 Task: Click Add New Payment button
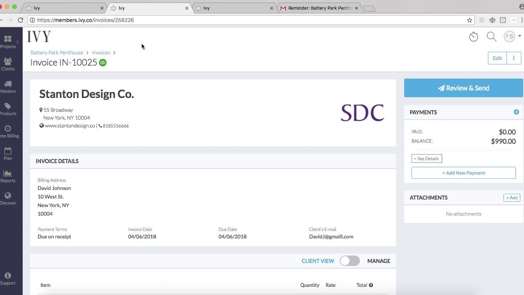coord(463,173)
